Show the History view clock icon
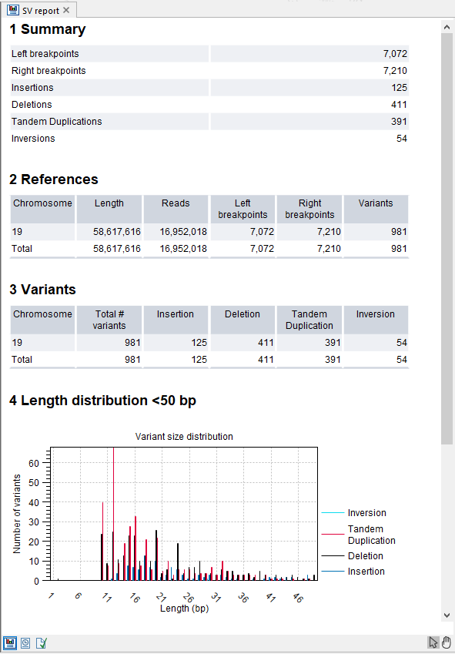Viewport: 455px width, 654px height. tap(25, 643)
